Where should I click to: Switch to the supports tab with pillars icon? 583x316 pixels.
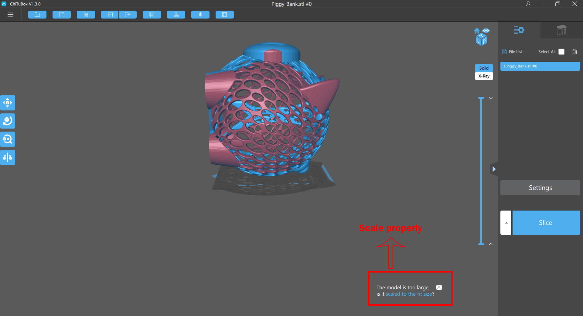click(561, 30)
